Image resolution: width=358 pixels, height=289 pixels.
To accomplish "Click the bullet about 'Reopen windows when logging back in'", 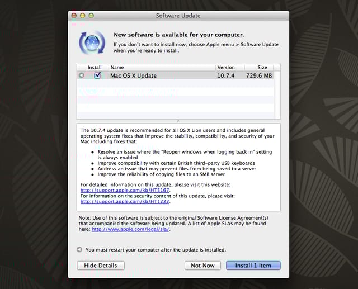I will [185, 155].
